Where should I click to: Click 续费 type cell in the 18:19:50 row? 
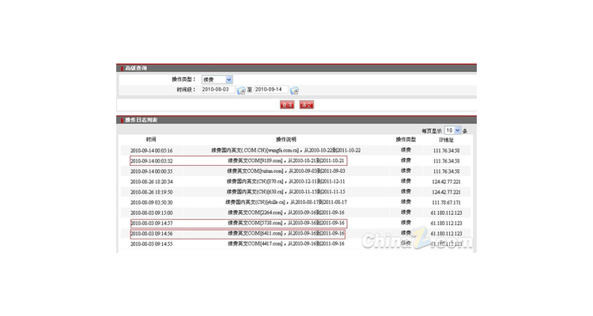tap(406, 192)
